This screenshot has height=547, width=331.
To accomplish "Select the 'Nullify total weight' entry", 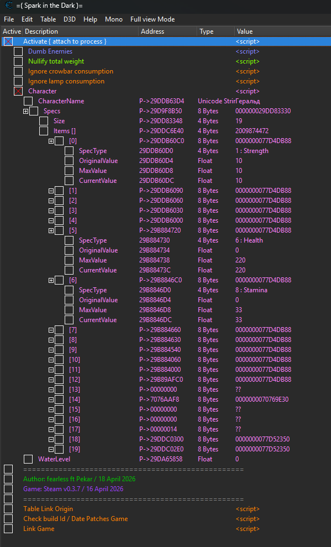I will click(x=56, y=61).
